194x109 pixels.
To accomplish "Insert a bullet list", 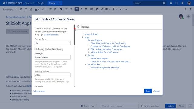I will click(x=51, y=9).
